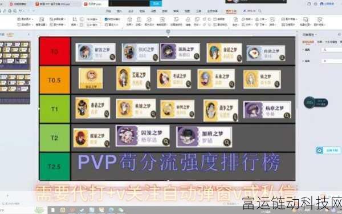342x214 pixels.
Task: Select the red T0 tier label cell
Action: (55, 51)
